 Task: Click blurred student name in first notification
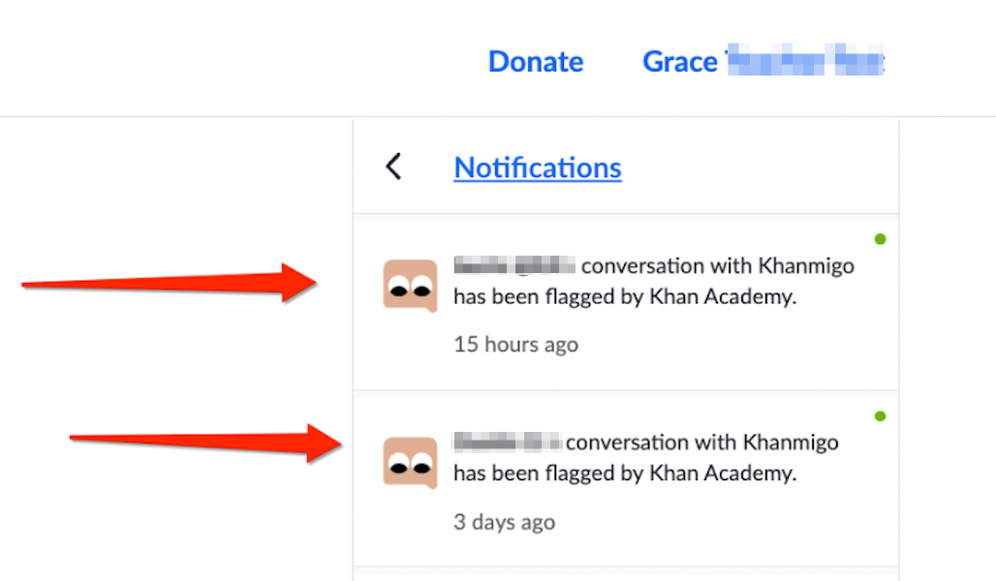point(514,264)
